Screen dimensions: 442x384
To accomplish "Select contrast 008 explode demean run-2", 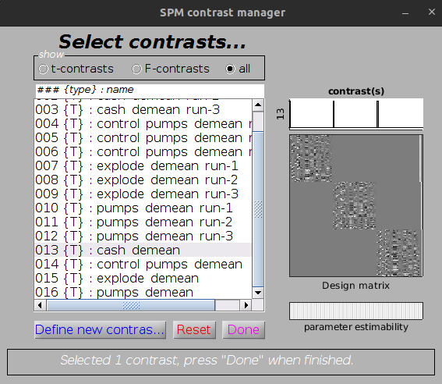I will click(x=143, y=180).
